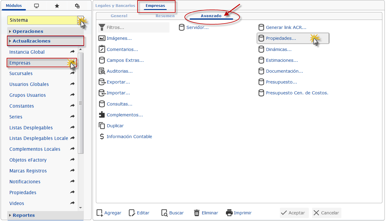Click the share arrow next to Complementos Locales
386x221 pixels.
72,149
